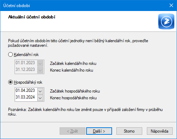177x139 pixels.
Task: Go to next step with Další
Action: pyautogui.click(x=99, y=131)
